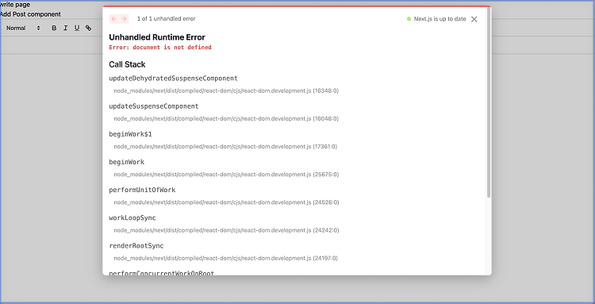The image size is (595, 304).
Task: Select the beginWork$1 stack frame
Action: tap(131, 134)
